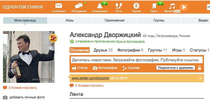210x100 pixels.
Task: Click comment bubble next to 2 Комментировать
Action: 72,86
